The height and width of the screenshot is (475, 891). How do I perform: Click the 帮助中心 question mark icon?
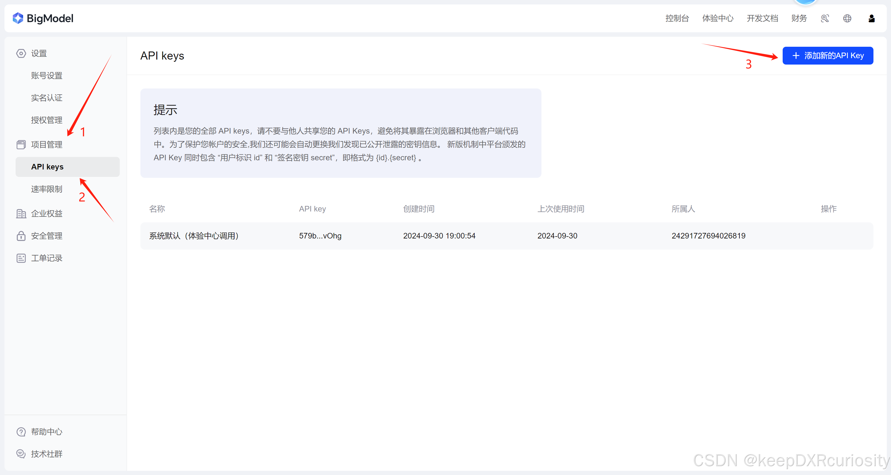coord(21,432)
